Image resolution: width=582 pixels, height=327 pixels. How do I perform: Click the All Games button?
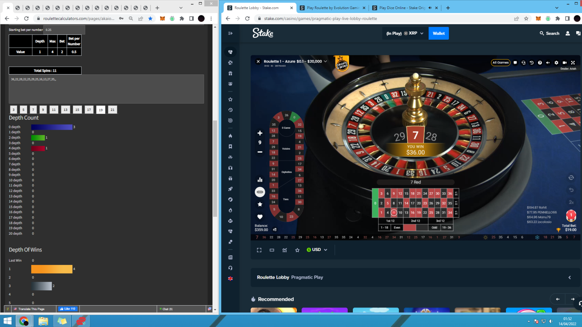pos(501,62)
